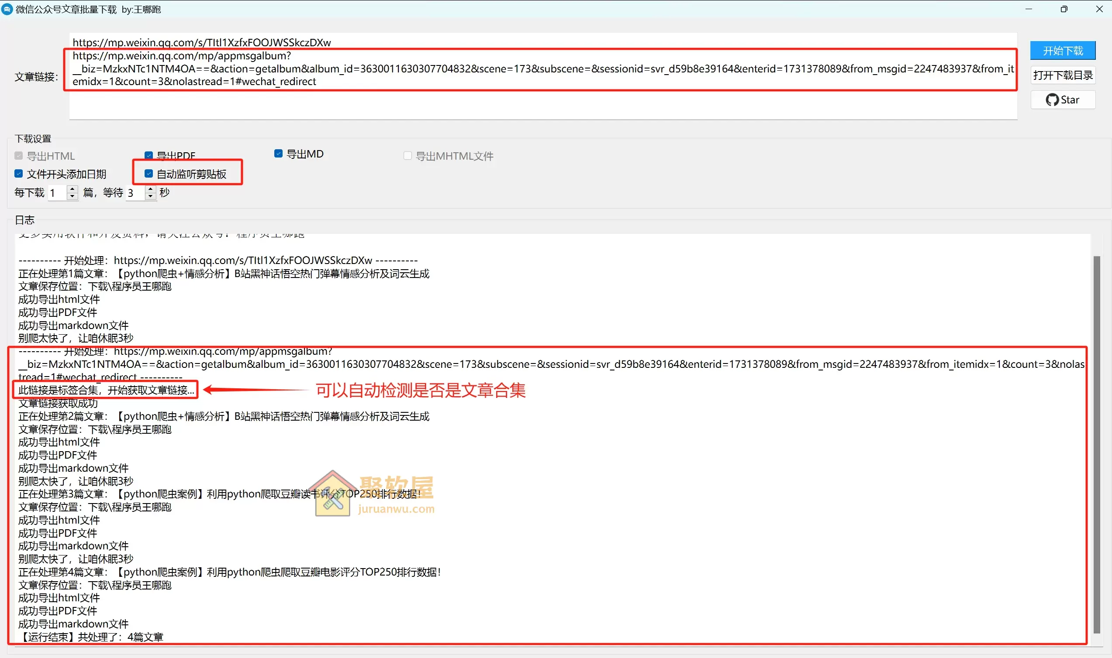Increase the 等待 seconds using the up arrow

150,189
